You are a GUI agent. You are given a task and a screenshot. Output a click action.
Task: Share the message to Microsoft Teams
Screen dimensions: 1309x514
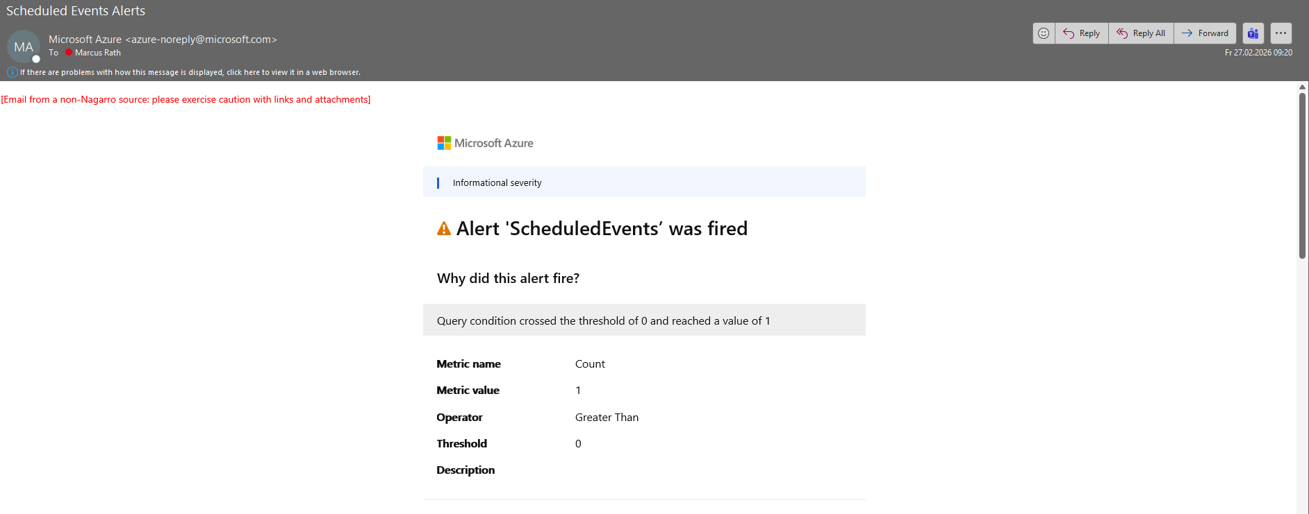pyautogui.click(x=1253, y=33)
